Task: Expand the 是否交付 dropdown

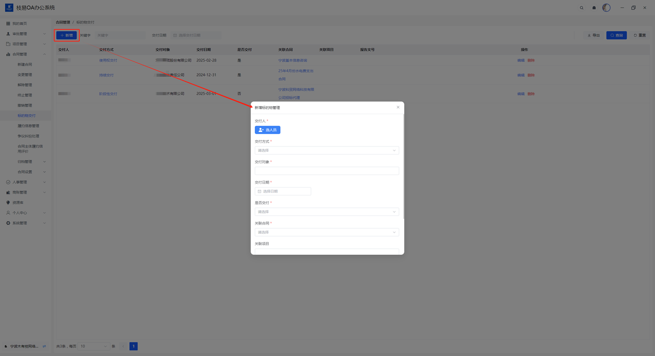Action: pos(326,212)
